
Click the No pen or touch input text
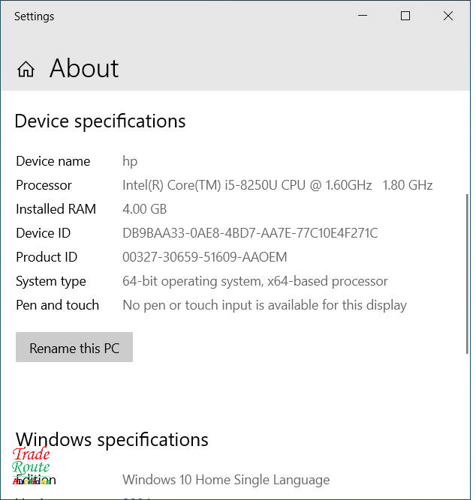264,305
